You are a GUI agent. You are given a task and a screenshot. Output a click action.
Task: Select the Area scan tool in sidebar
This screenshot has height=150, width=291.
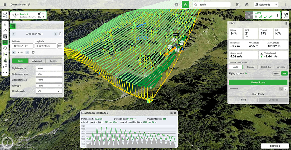5,42
